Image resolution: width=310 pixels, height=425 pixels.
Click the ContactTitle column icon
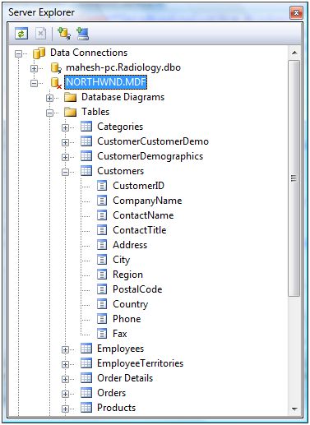102,230
